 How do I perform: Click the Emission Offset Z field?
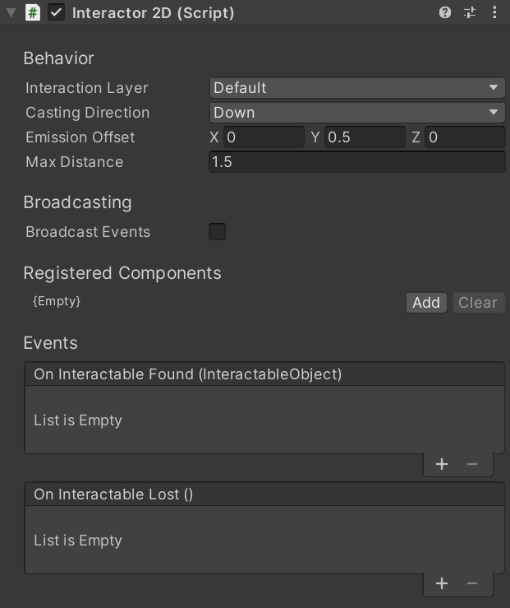coord(465,137)
